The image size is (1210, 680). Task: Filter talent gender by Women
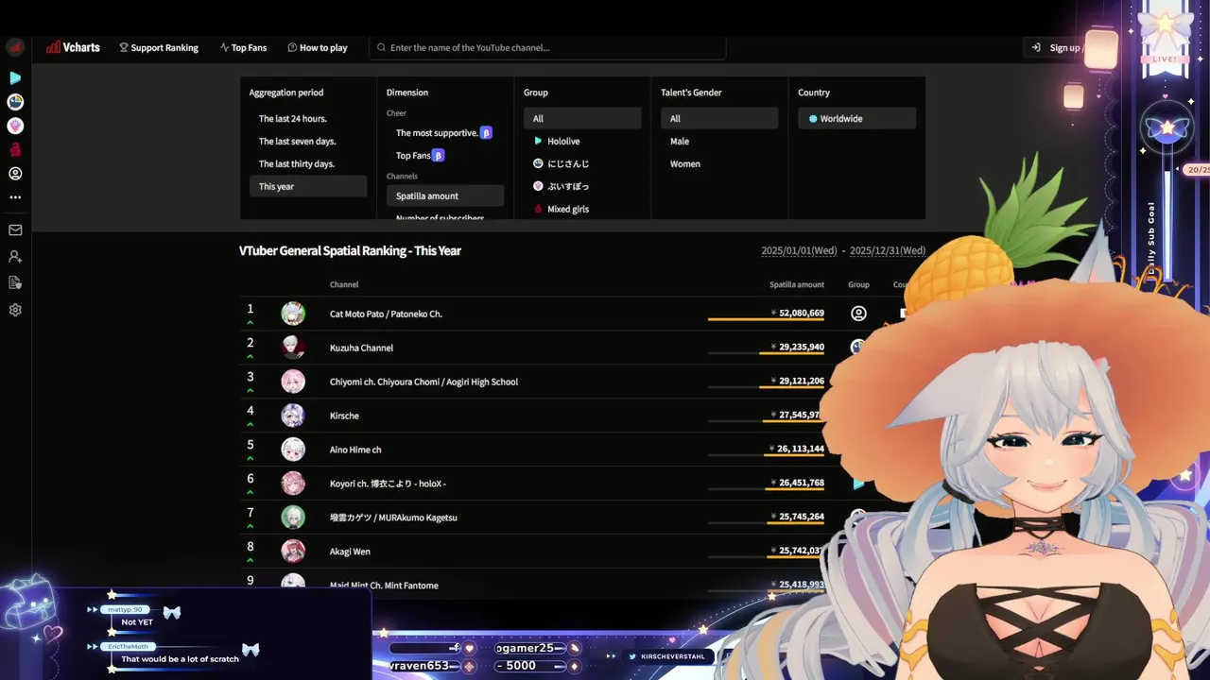tap(719, 163)
